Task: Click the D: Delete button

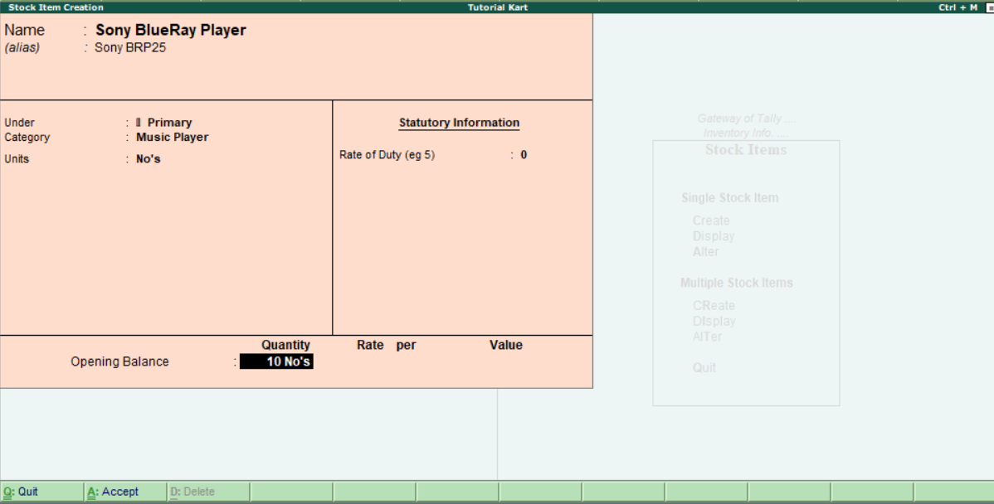Action: point(208,492)
